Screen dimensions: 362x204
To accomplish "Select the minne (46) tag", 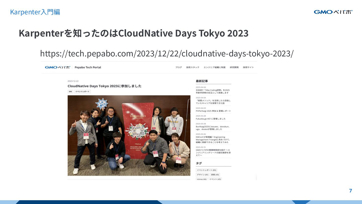I will 202,179.
